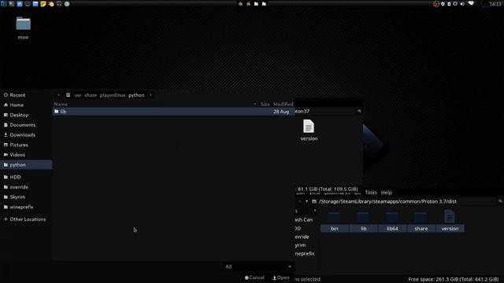Click the volume icon in system tray
This screenshot has height=283, width=504.
462,4
